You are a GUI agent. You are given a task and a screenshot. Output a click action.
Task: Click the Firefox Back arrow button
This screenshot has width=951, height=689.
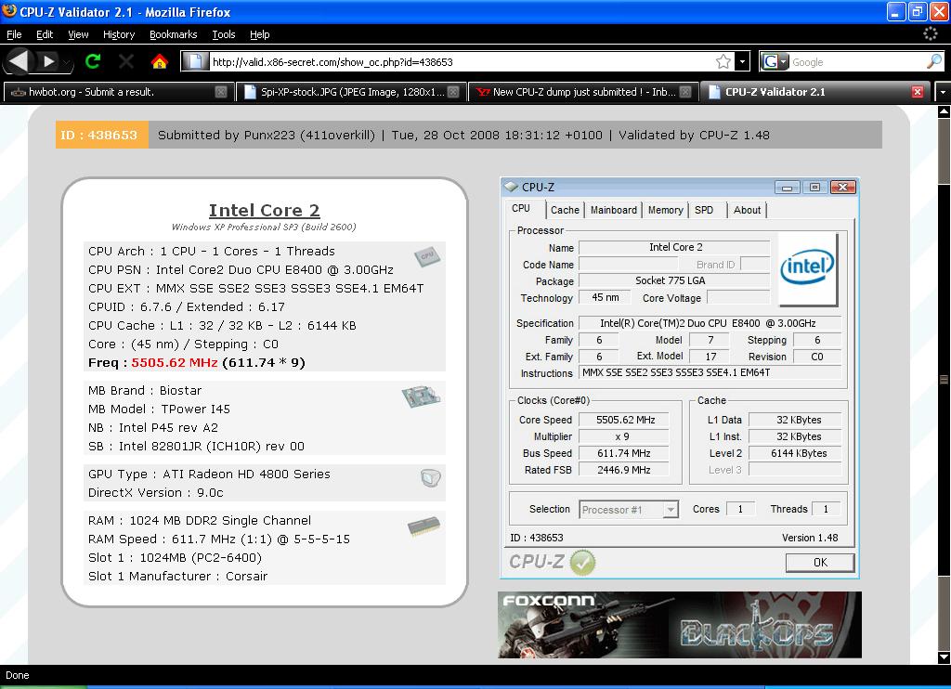click(17, 61)
